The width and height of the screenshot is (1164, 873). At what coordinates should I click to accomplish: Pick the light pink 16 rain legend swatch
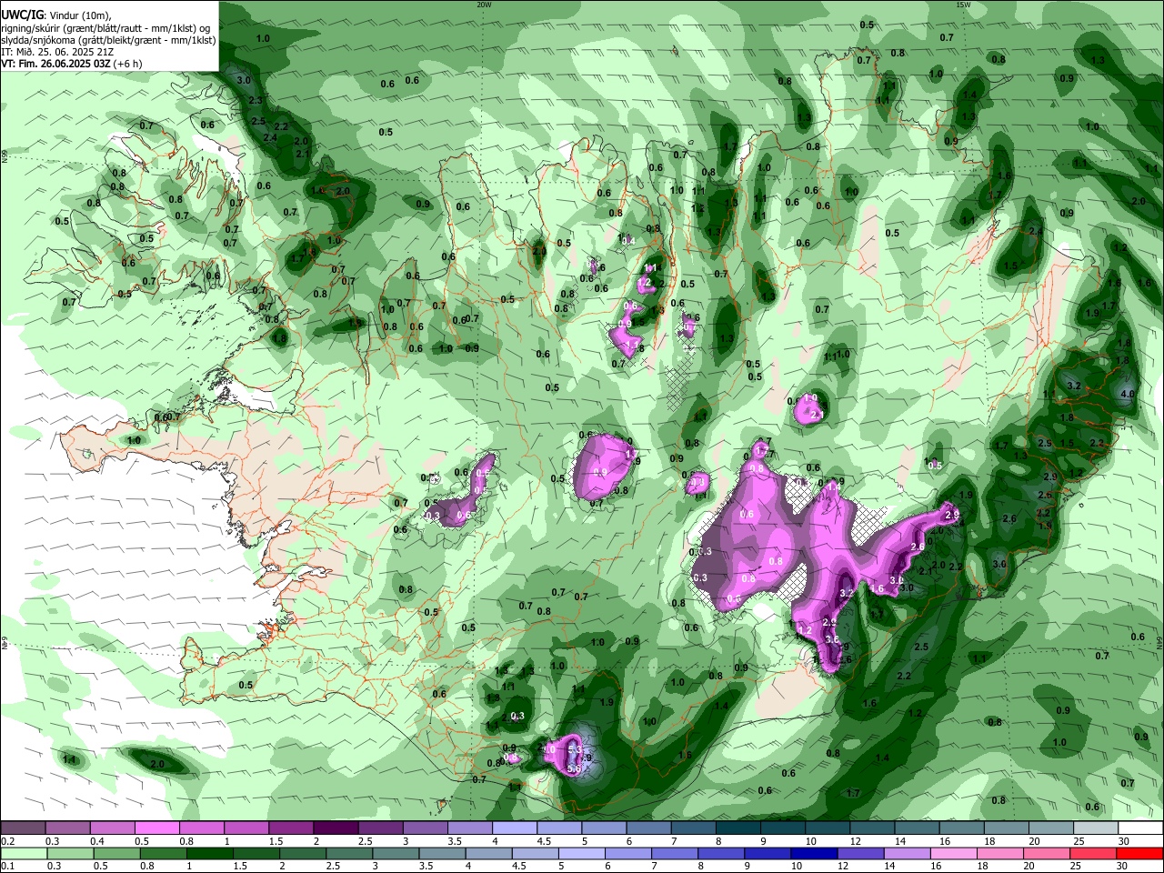[953, 854]
